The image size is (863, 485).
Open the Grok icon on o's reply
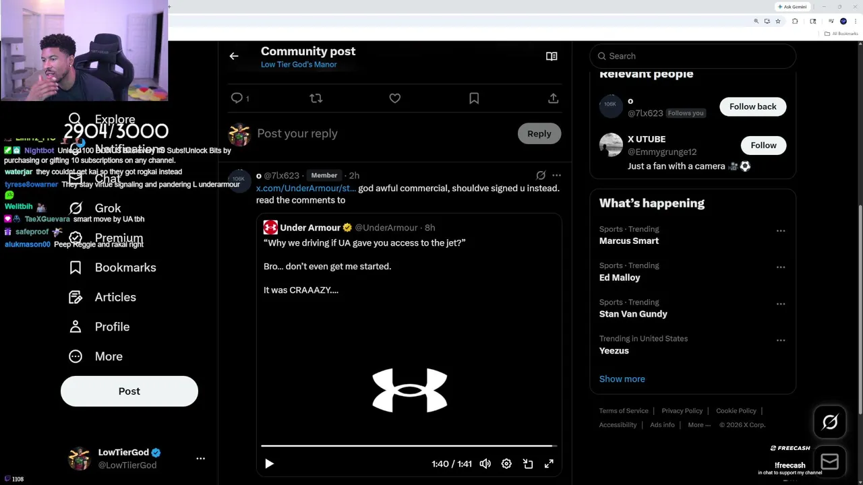click(x=541, y=175)
